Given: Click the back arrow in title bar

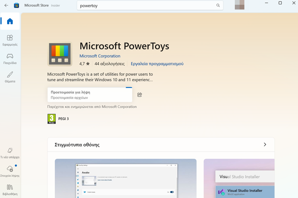Looking at the screenshot, I should pos(6,6).
